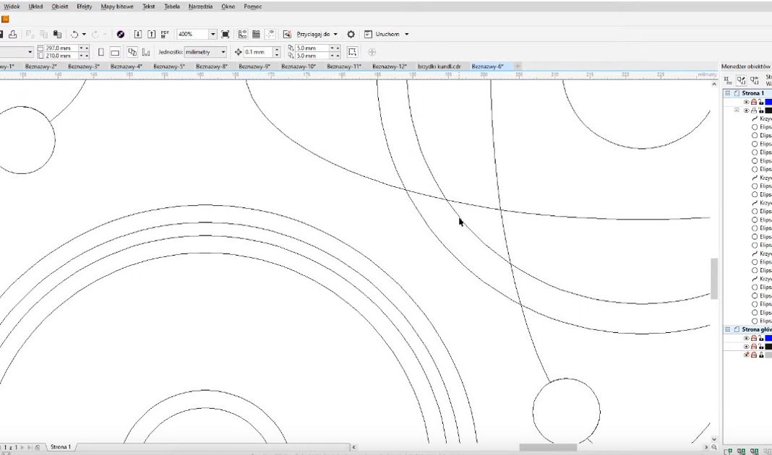Click the Undo arrow icon

click(x=74, y=34)
